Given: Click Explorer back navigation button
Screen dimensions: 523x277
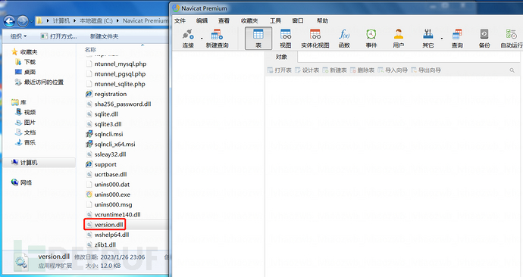Looking at the screenshot, I should pyautogui.click(x=9, y=21).
